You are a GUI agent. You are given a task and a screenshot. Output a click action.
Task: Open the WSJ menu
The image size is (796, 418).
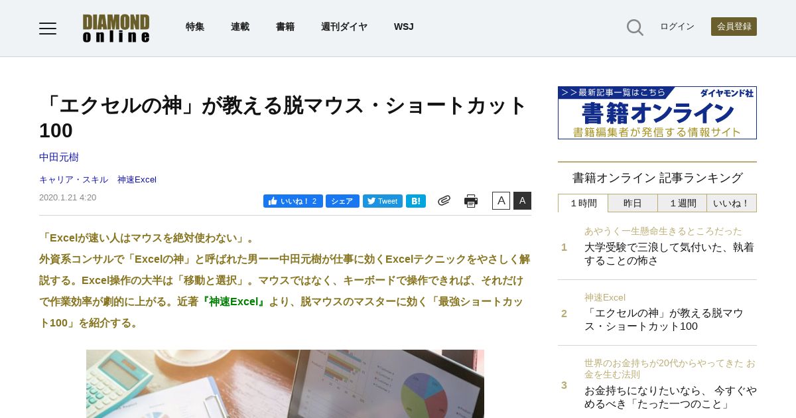coord(403,27)
